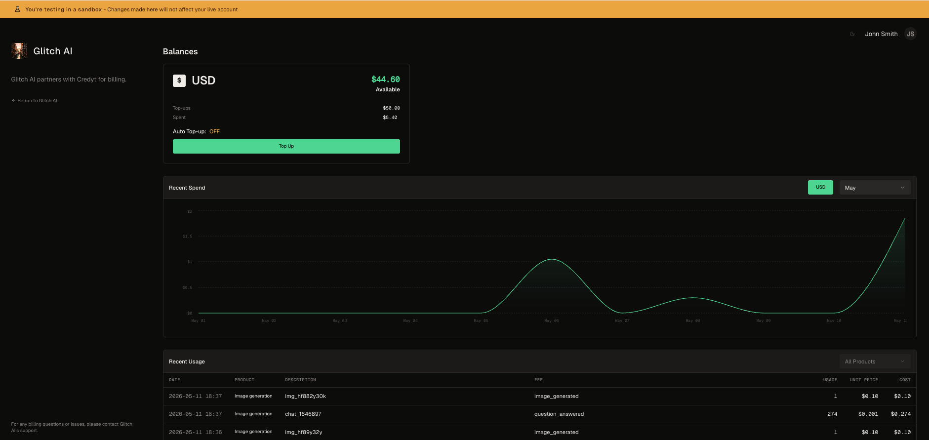Click the May 10 chart axis label
Viewport: 929px width, 440px height.
(x=834, y=321)
